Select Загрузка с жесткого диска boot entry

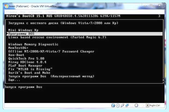[x=63, y=23]
